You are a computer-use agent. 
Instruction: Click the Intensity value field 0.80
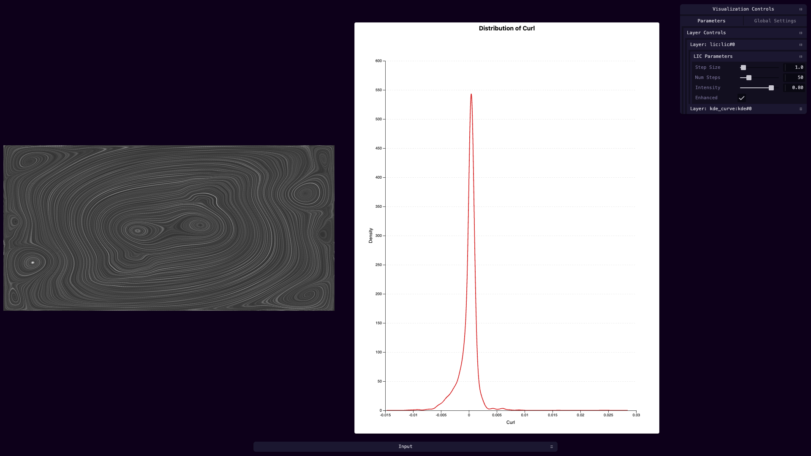[x=795, y=88]
